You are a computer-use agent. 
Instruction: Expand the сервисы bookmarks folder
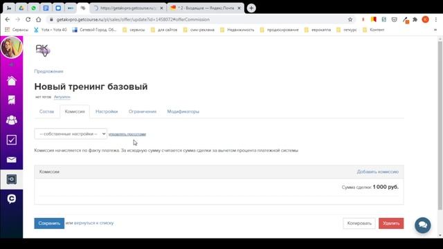pyautogui.click(x=134, y=30)
